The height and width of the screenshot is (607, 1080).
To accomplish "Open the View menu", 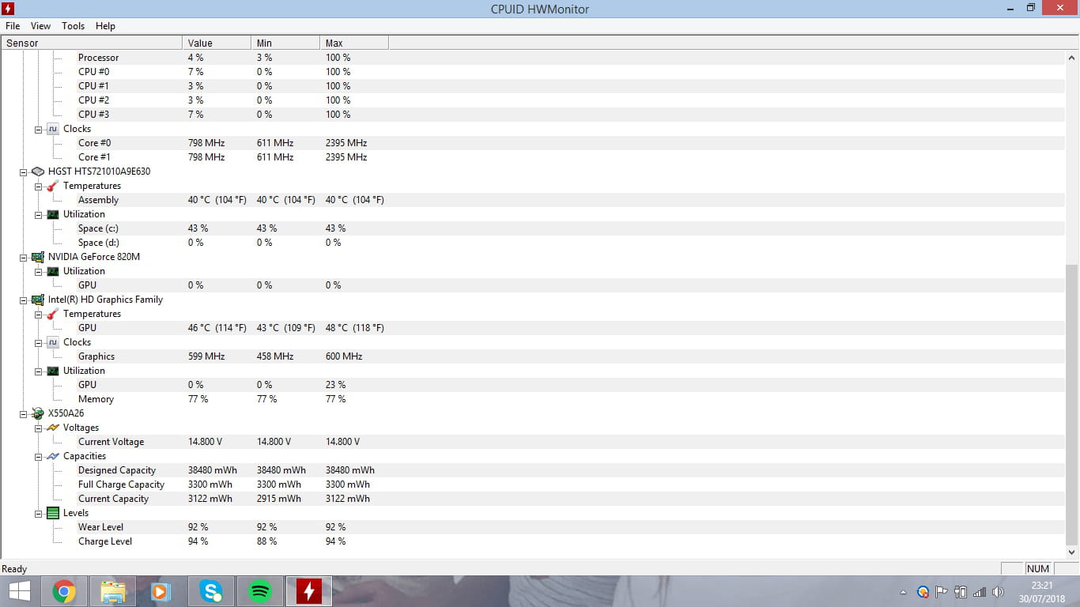I will 41,26.
